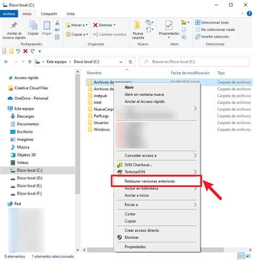Select OneDrive - Personal in sidebar
Screen dimensions: 253x260
(31, 98)
